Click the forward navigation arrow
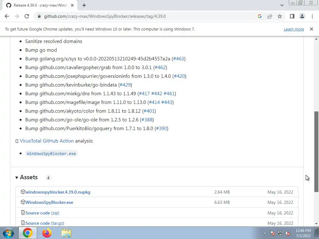The image size is (319, 239). tap(17, 16)
